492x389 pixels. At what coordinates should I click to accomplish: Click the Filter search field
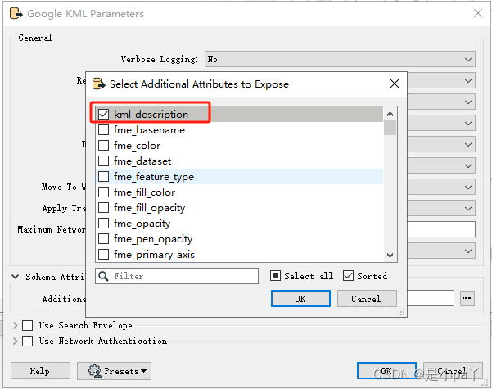point(177,276)
